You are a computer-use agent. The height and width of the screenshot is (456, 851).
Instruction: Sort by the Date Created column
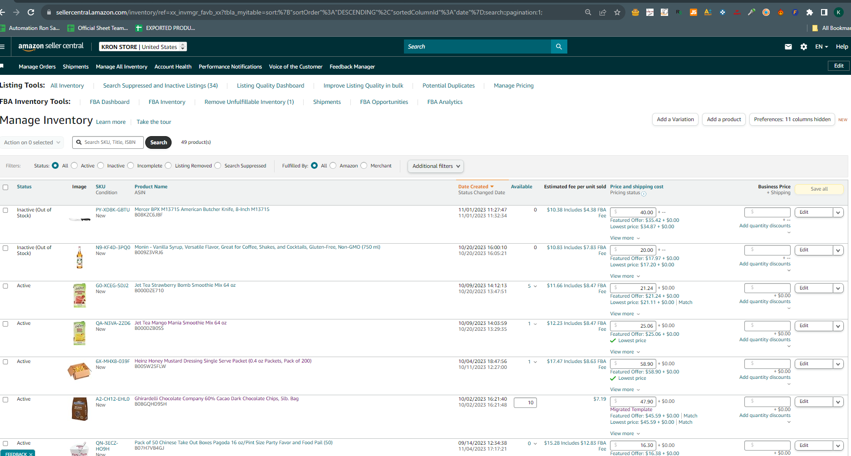pos(476,186)
